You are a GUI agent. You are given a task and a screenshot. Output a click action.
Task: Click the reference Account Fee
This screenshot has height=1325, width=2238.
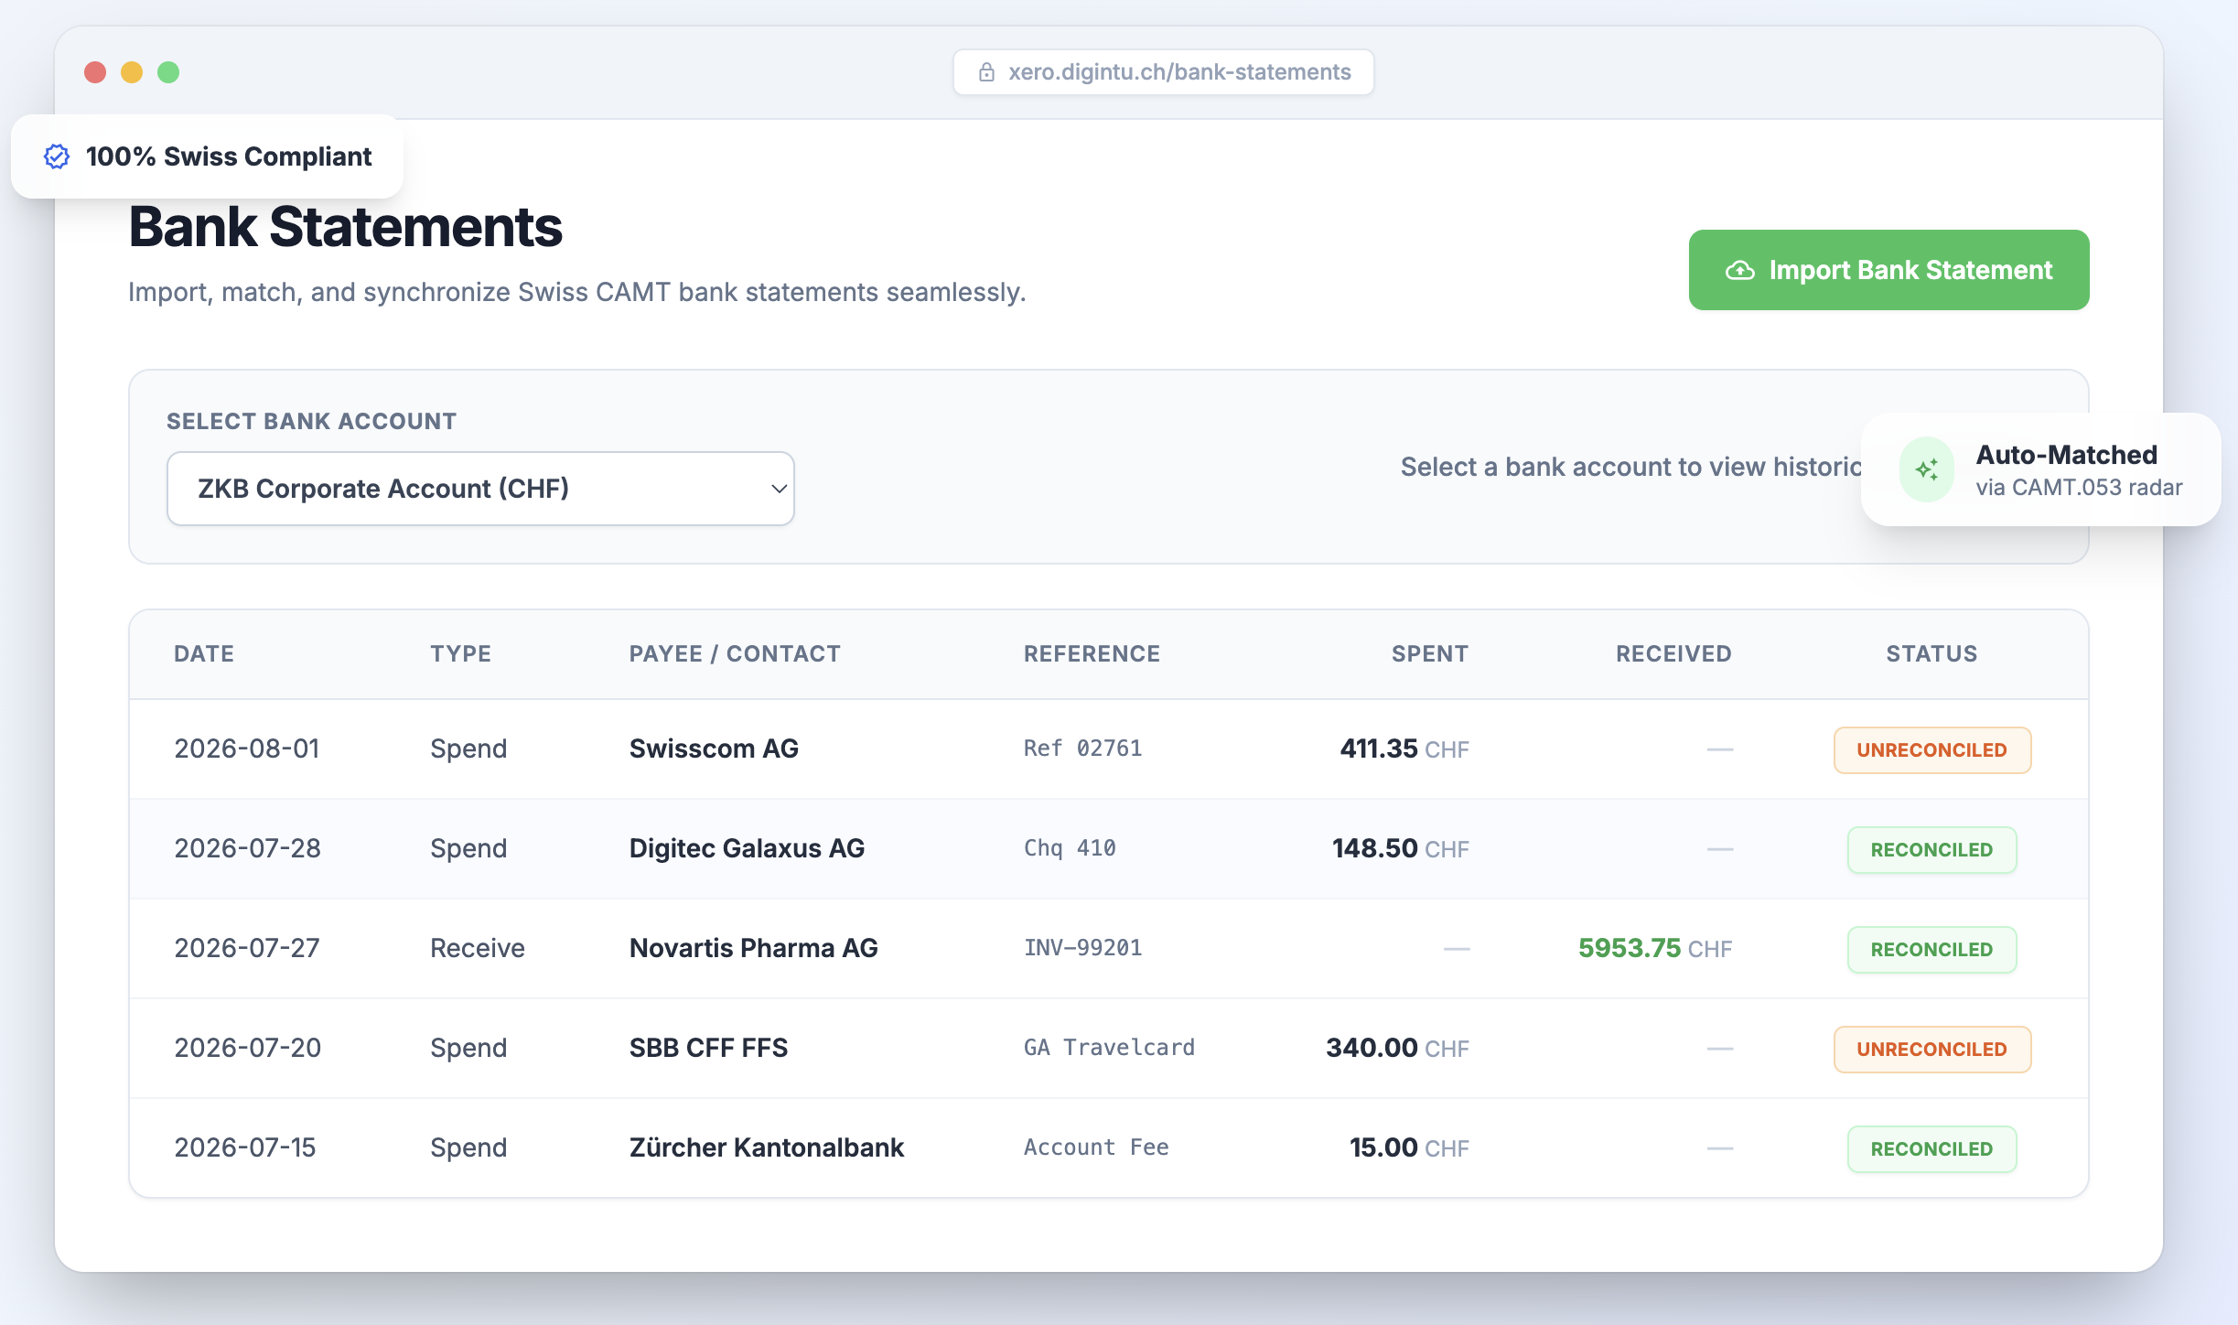coord(1096,1147)
